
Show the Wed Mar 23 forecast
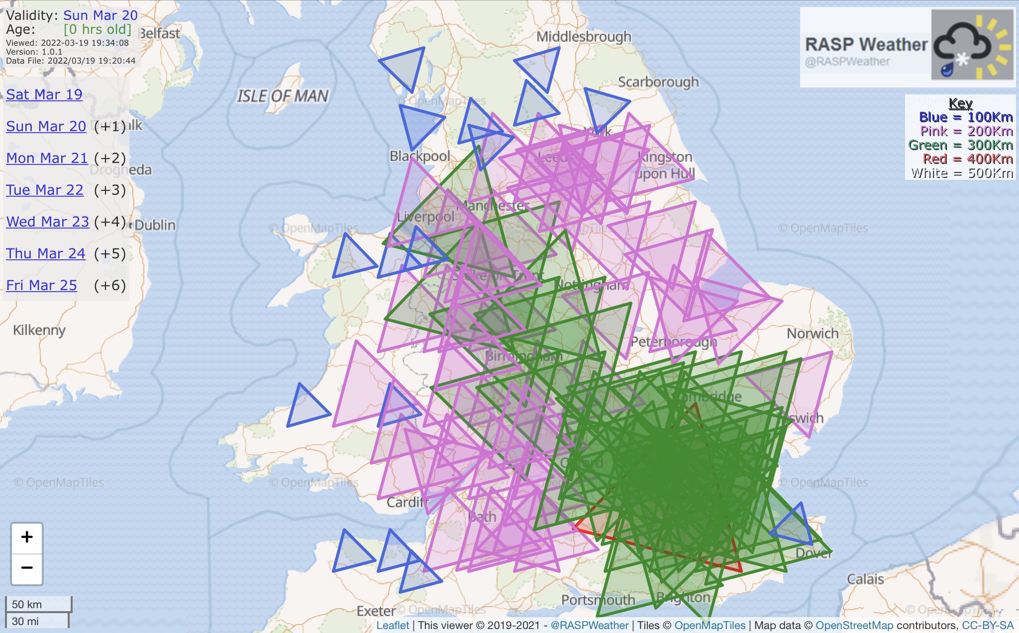point(47,222)
